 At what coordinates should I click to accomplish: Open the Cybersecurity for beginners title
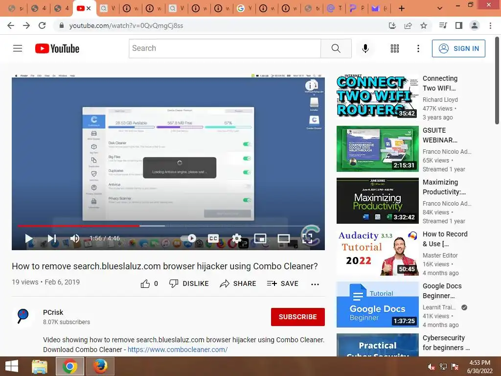click(x=446, y=343)
